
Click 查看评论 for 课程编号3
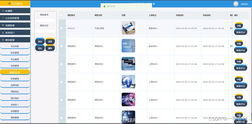pyautogui.click(x=241, y=86)
